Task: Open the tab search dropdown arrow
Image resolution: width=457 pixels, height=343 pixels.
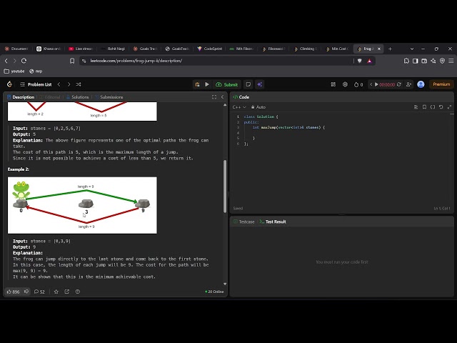Action: pyautogui.click(x=412, y=49)
